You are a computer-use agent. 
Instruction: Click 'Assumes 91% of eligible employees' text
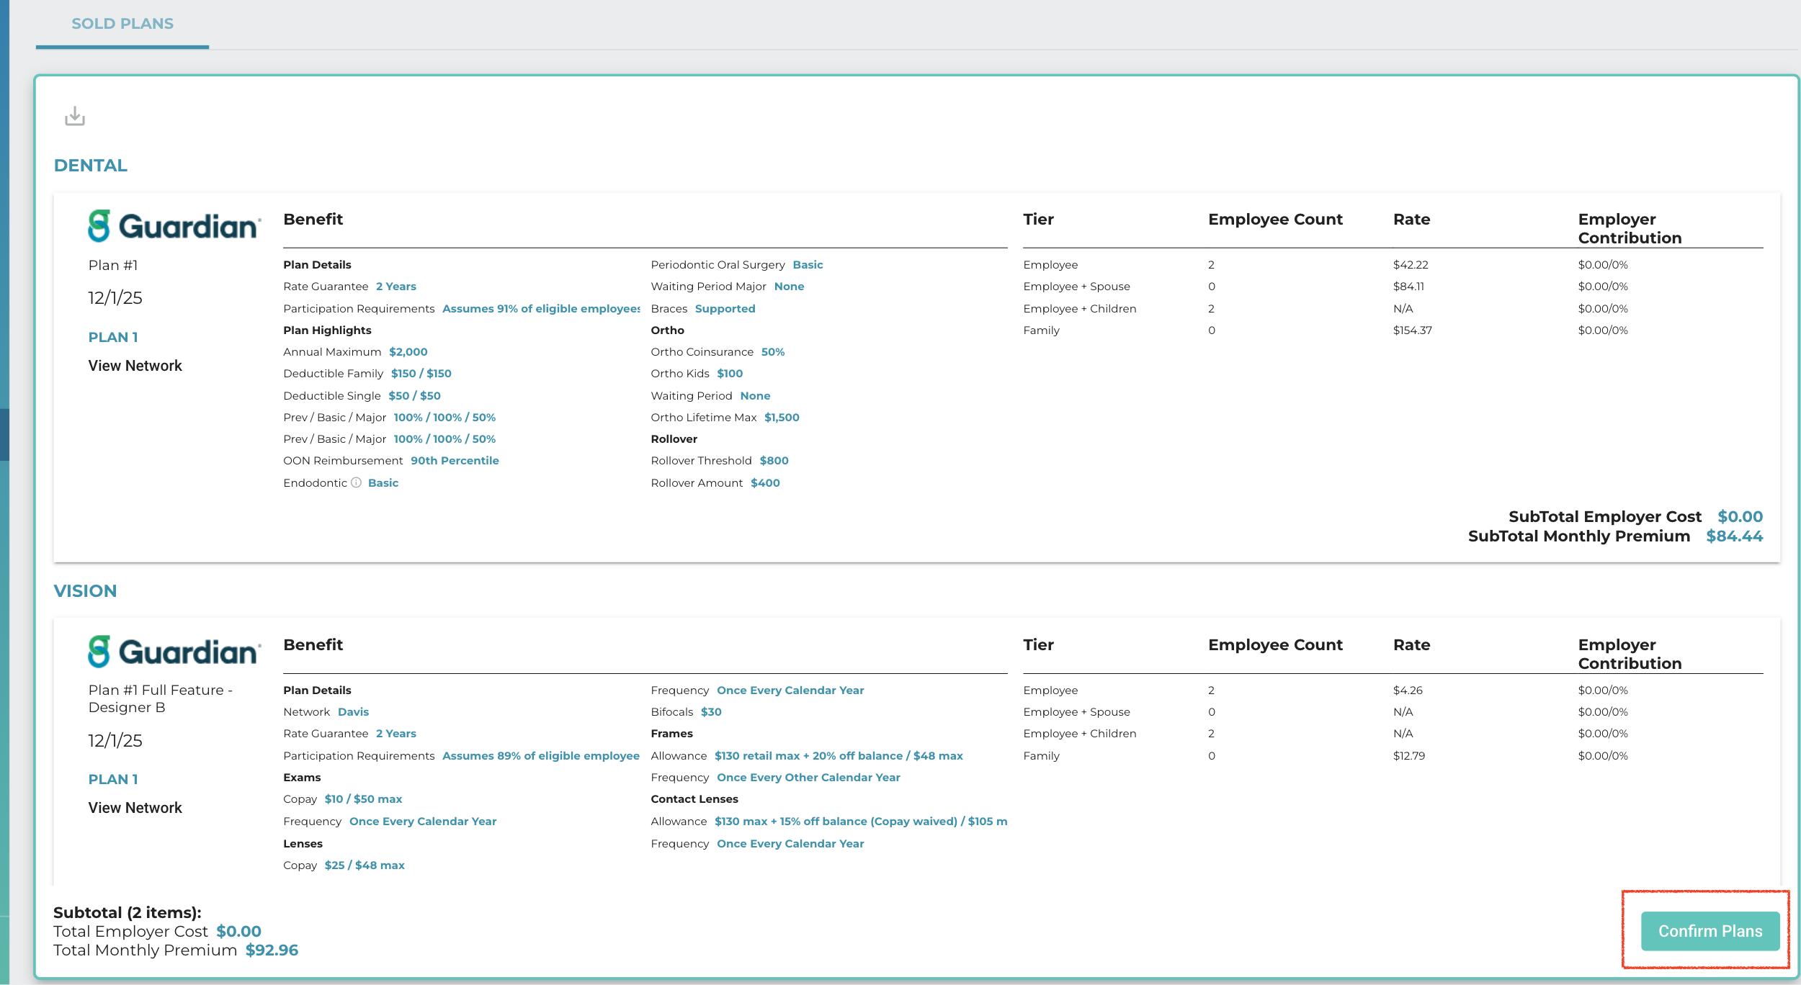pos(541,309)
